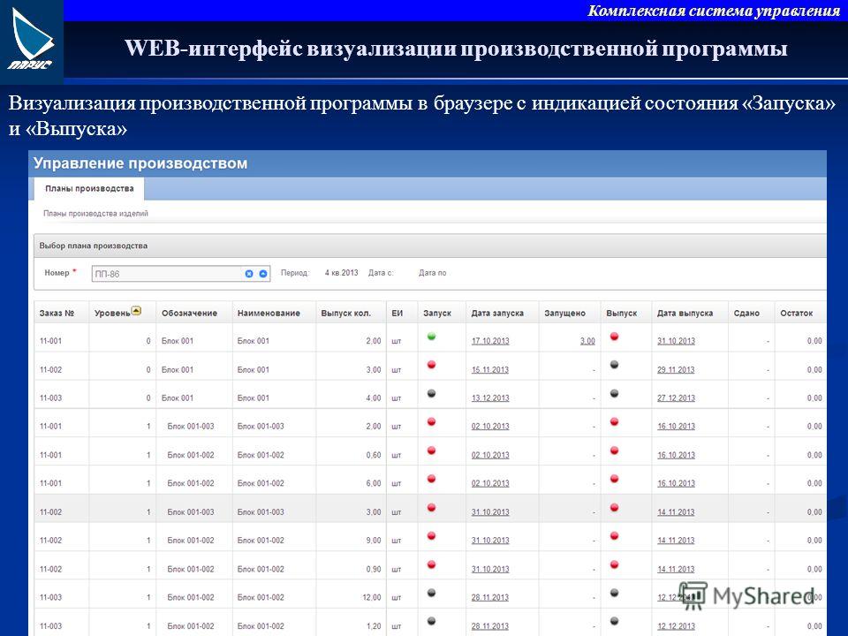Click green launch indicator for order 11-001 level 0

click(431, 337)
